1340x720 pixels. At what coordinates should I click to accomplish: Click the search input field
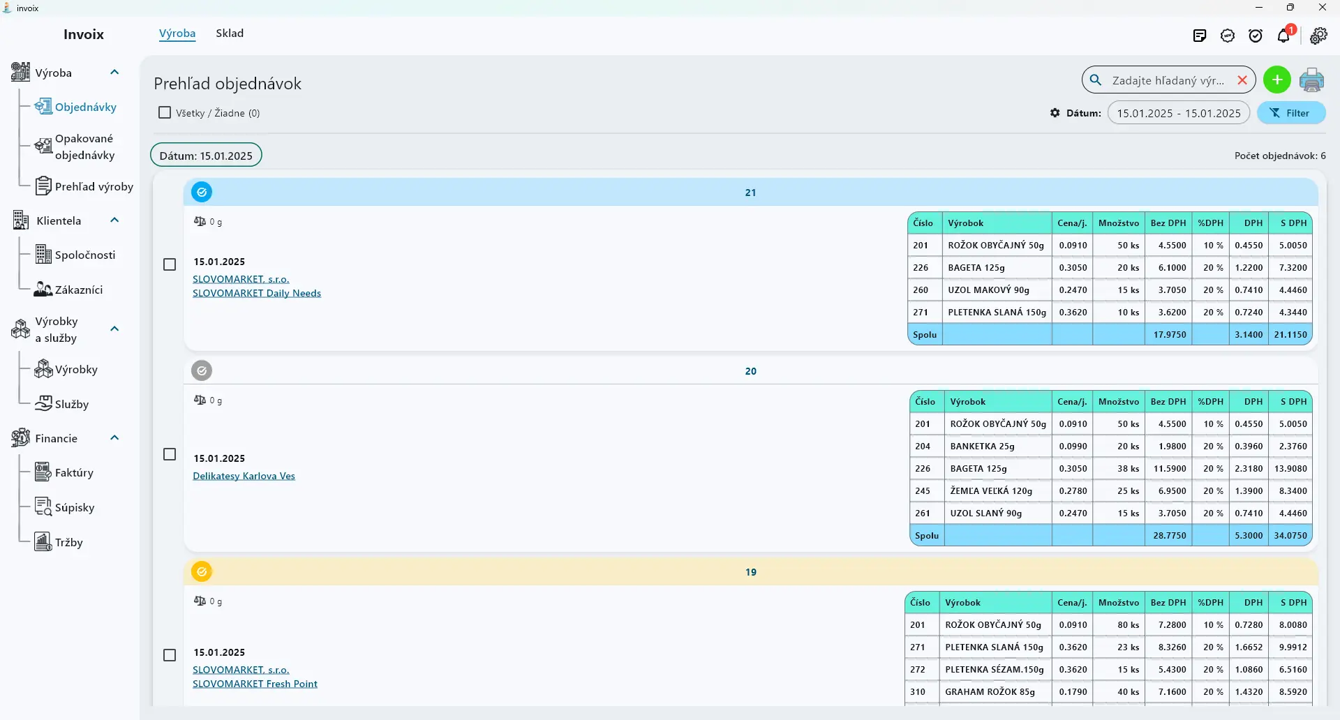(x=1169, y=80)
